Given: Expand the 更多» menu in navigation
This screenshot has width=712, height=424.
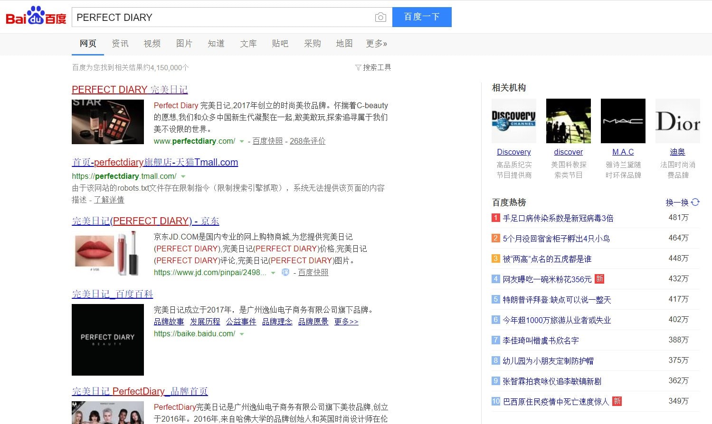Looking at the screenshot, I should (376, 44).
